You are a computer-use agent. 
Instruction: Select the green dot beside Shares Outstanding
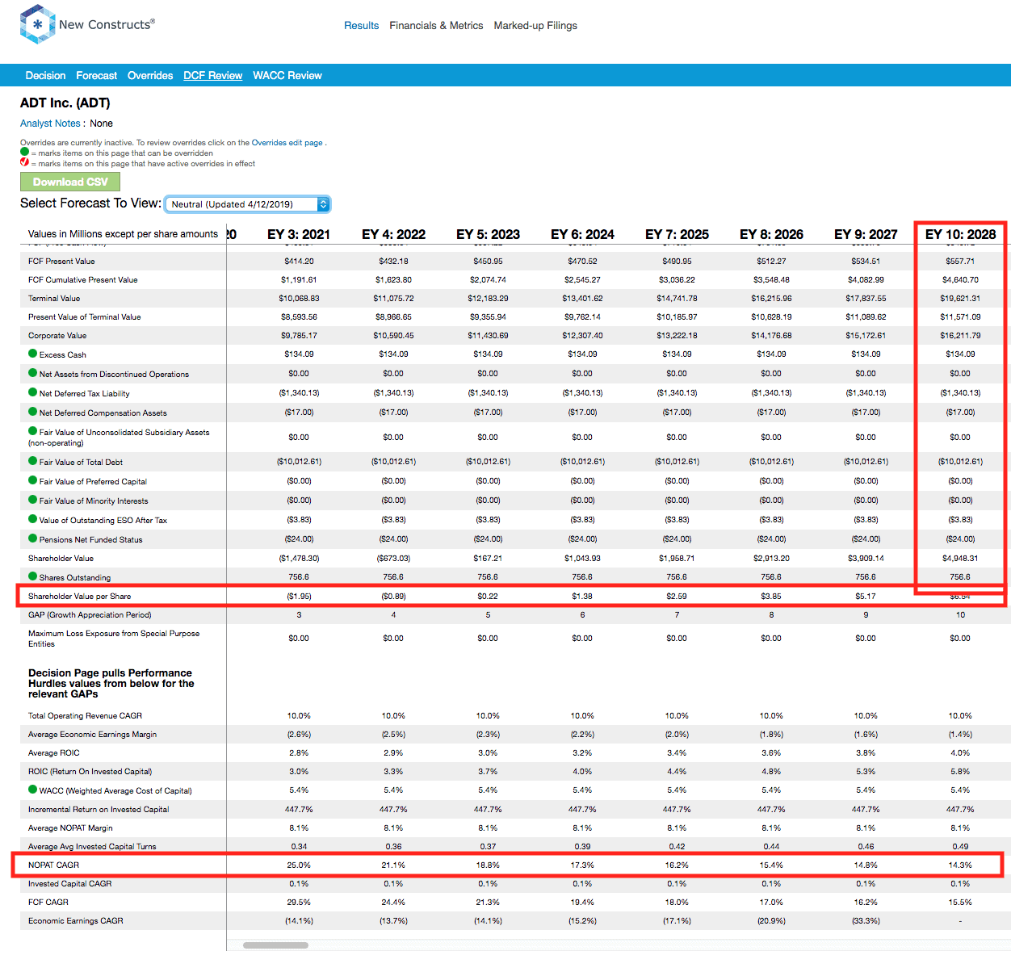pos(33,576)
